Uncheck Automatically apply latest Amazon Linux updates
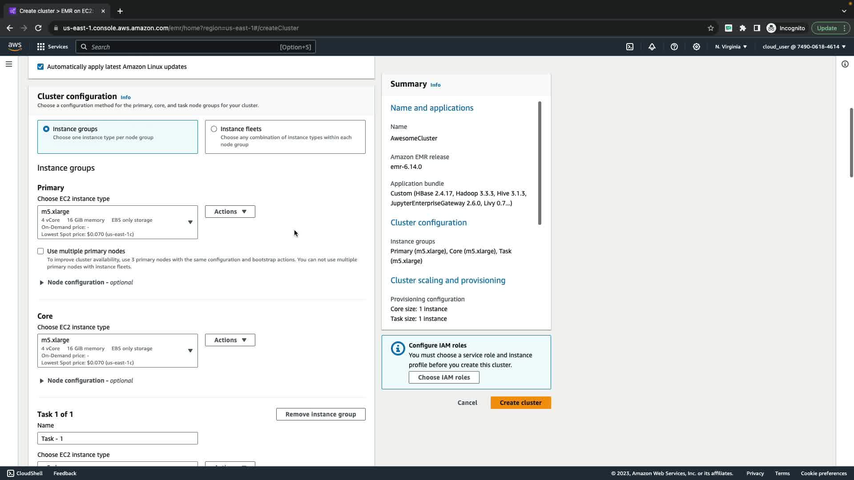Viewport: 854px width, 480px height. point(40,67)
